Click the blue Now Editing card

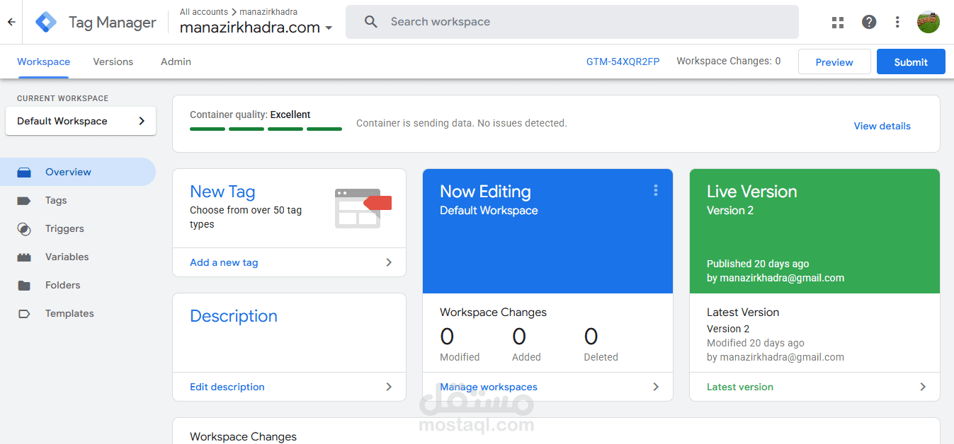tap(547, 231)
